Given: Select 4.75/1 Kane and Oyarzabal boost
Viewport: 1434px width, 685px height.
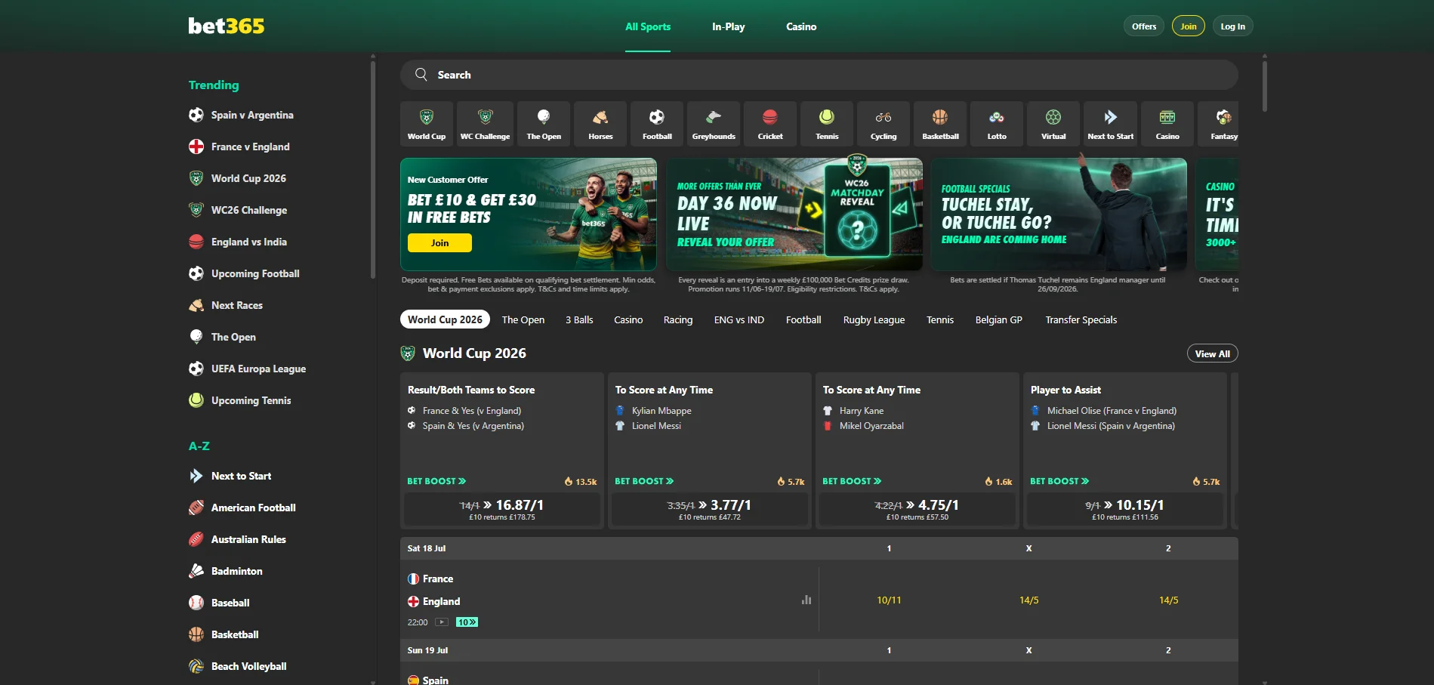Looking at the screenshot, I should click(917, 509).
